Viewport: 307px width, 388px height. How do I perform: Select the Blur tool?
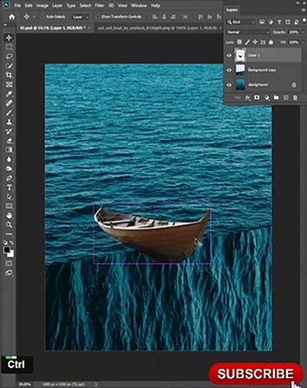pyautogui.click(x=9, y=160)
